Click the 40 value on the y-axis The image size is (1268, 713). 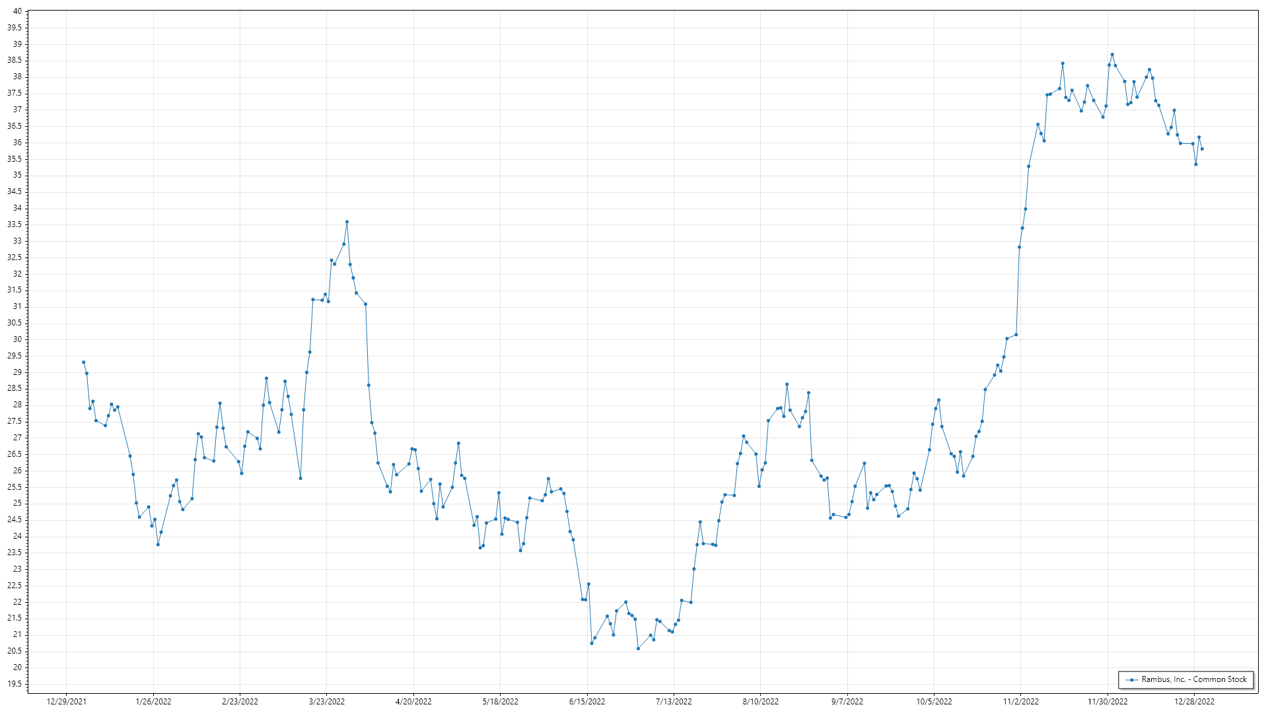[17, 11]
